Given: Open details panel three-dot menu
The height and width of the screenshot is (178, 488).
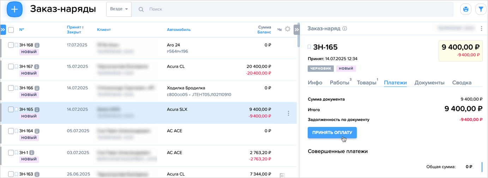Looking at the screenshot, I should coord(481,28).
